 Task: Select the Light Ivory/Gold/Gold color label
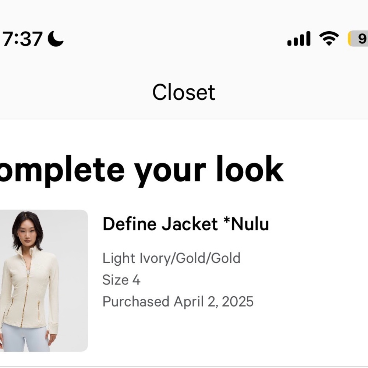(172, 258)
